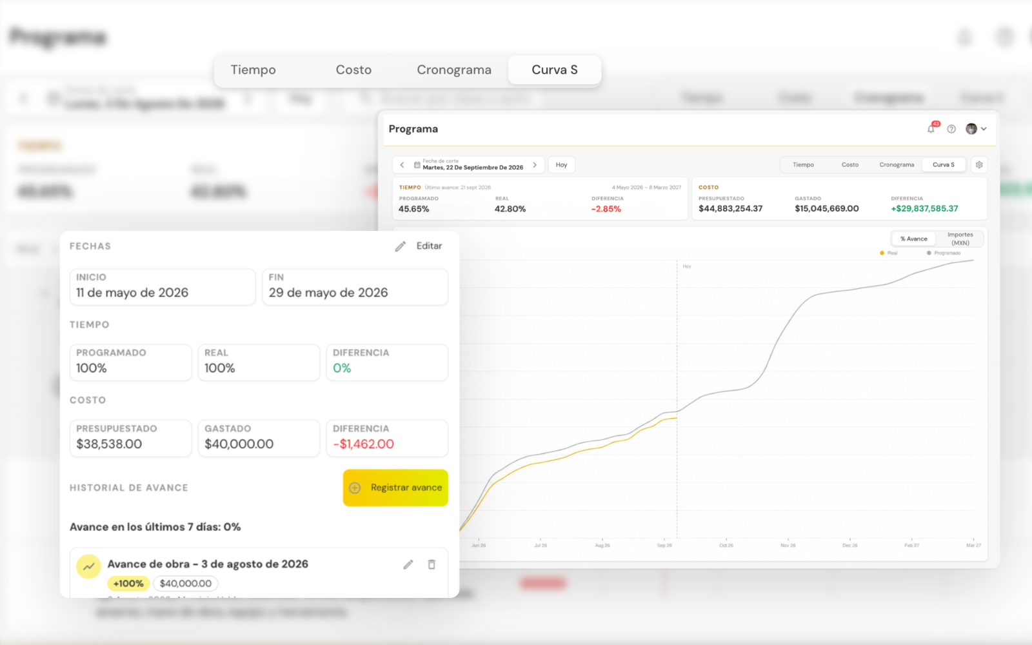This screenshot has width=1032, height=645.
Task: Click the $15,045,669.00 spent amount
Action: pyautogui.click(x=827, y=209)
